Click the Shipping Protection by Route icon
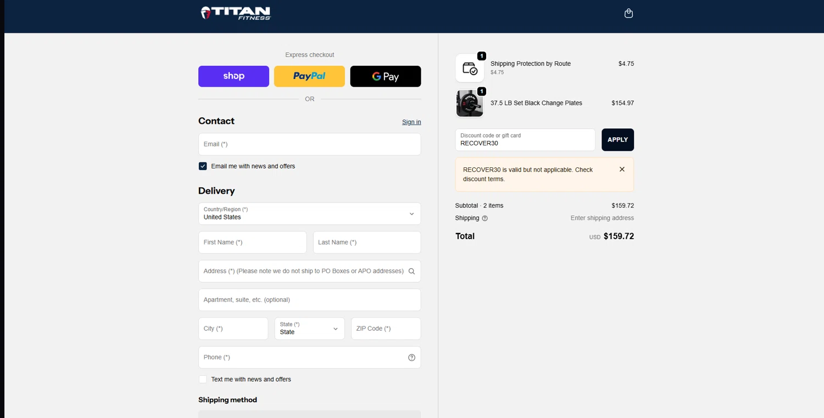The image size is (824, 418). click(470, 68)
